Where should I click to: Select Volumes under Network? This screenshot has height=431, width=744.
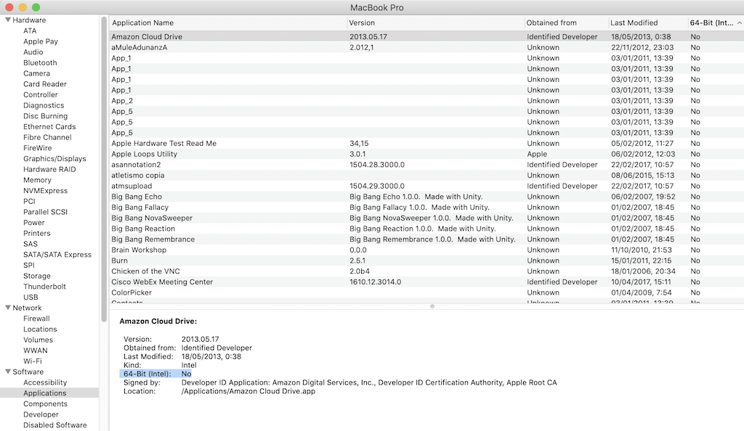[38, 340]
